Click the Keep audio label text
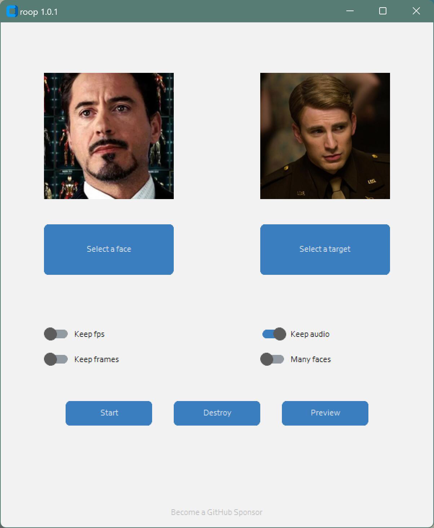Viewport: 434px width, 528px height. pos(310,334)
